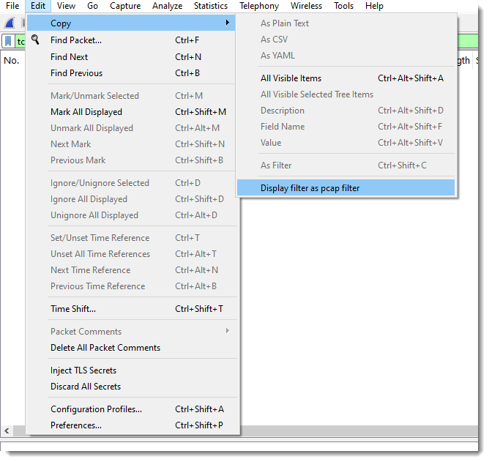
Task: Choose Inject TLS Secrets
Action: tap(83, 370)
